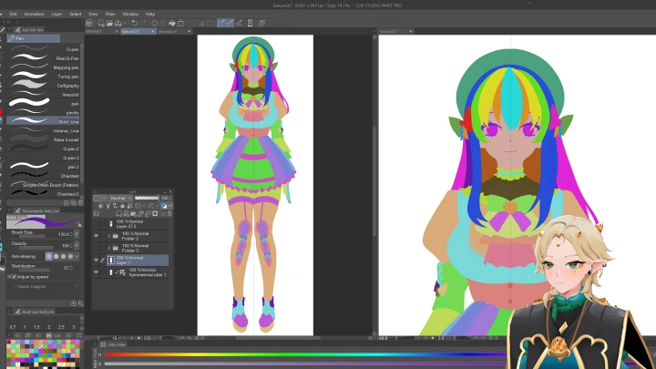Fill with the paint bucket toolbar icon
This screenshot has width=656, height=369.
(x=172, y=23)
